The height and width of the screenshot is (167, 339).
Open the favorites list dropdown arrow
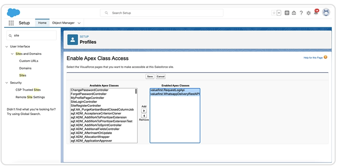[279, 13]
